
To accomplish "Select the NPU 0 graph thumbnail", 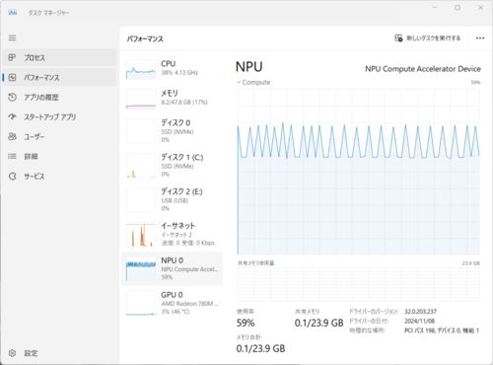I will tap(141, 269).
